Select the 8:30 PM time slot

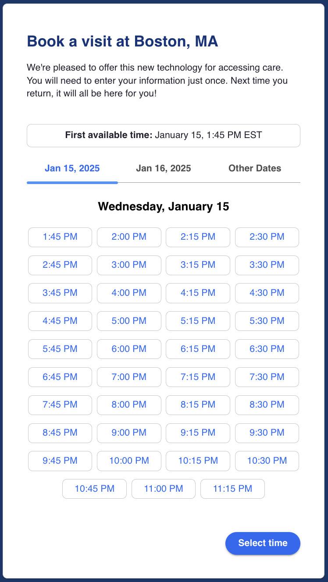coord(267,405)
